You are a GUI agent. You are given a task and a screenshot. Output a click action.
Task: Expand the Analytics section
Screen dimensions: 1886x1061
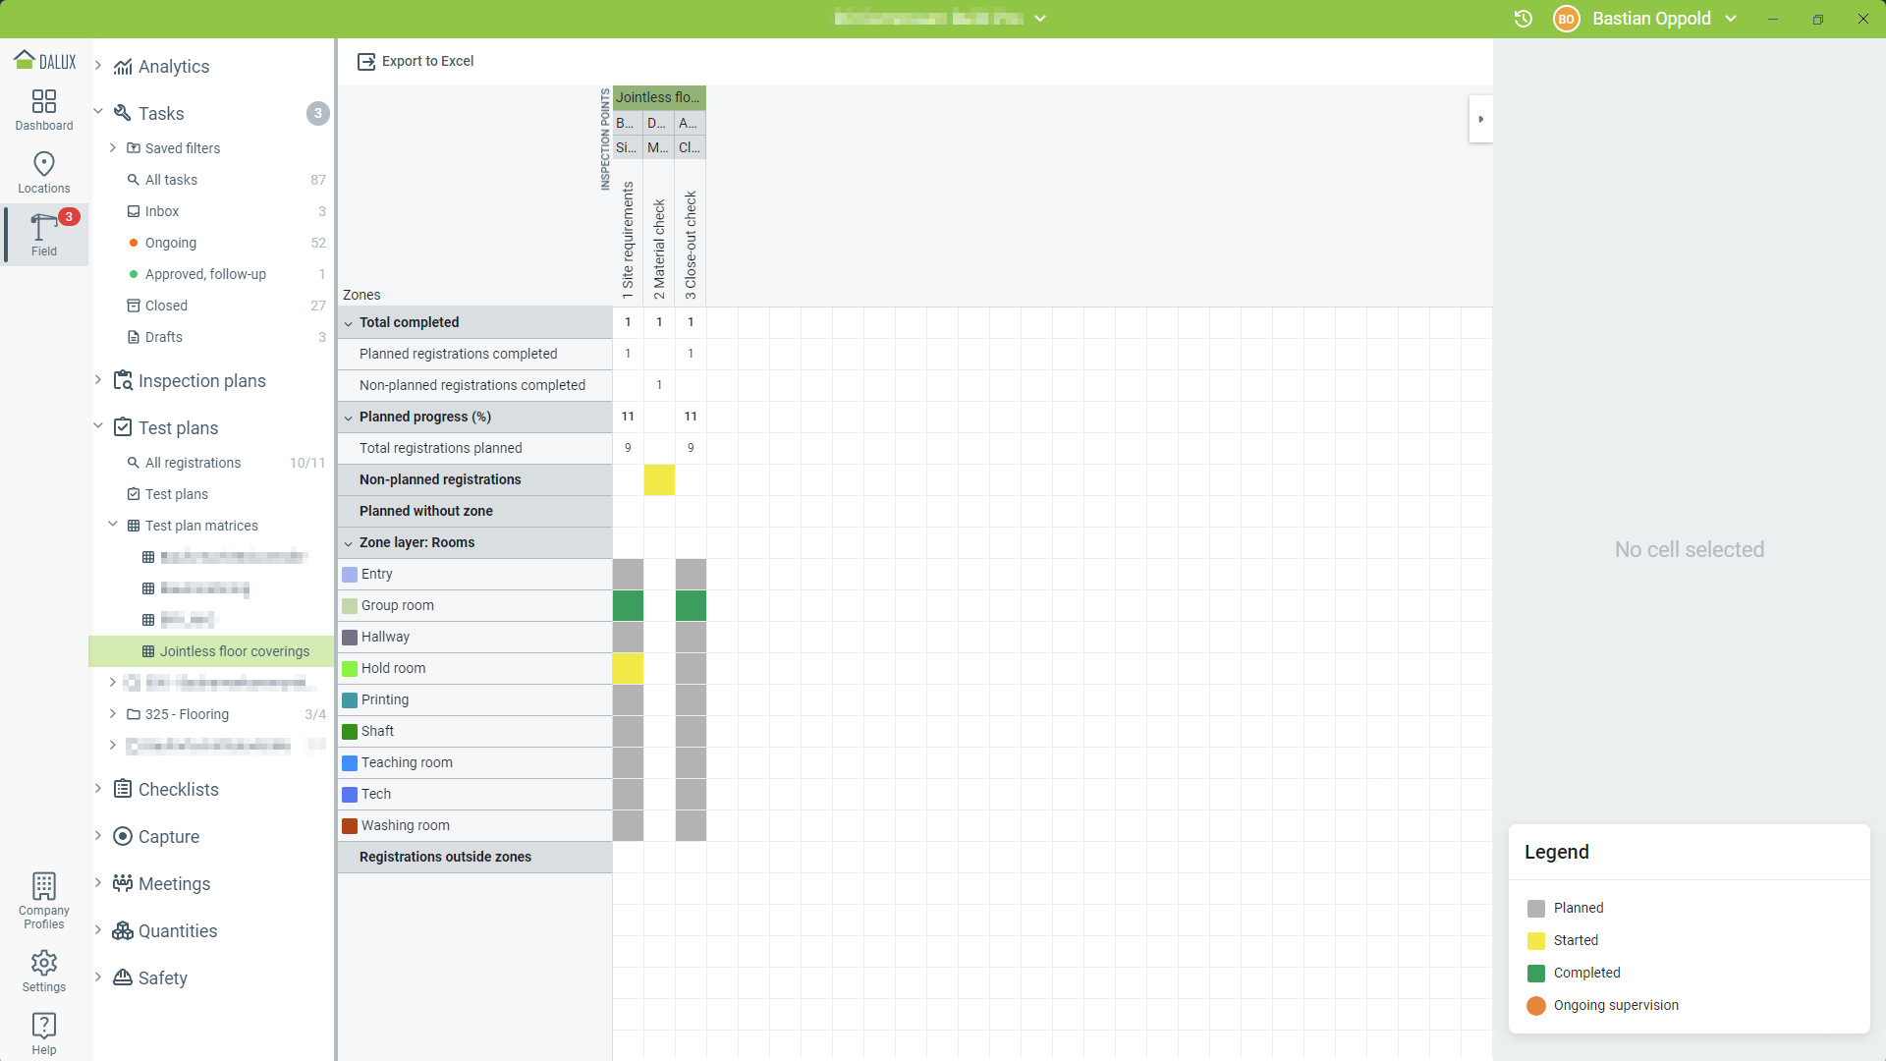tap(98, 66)
